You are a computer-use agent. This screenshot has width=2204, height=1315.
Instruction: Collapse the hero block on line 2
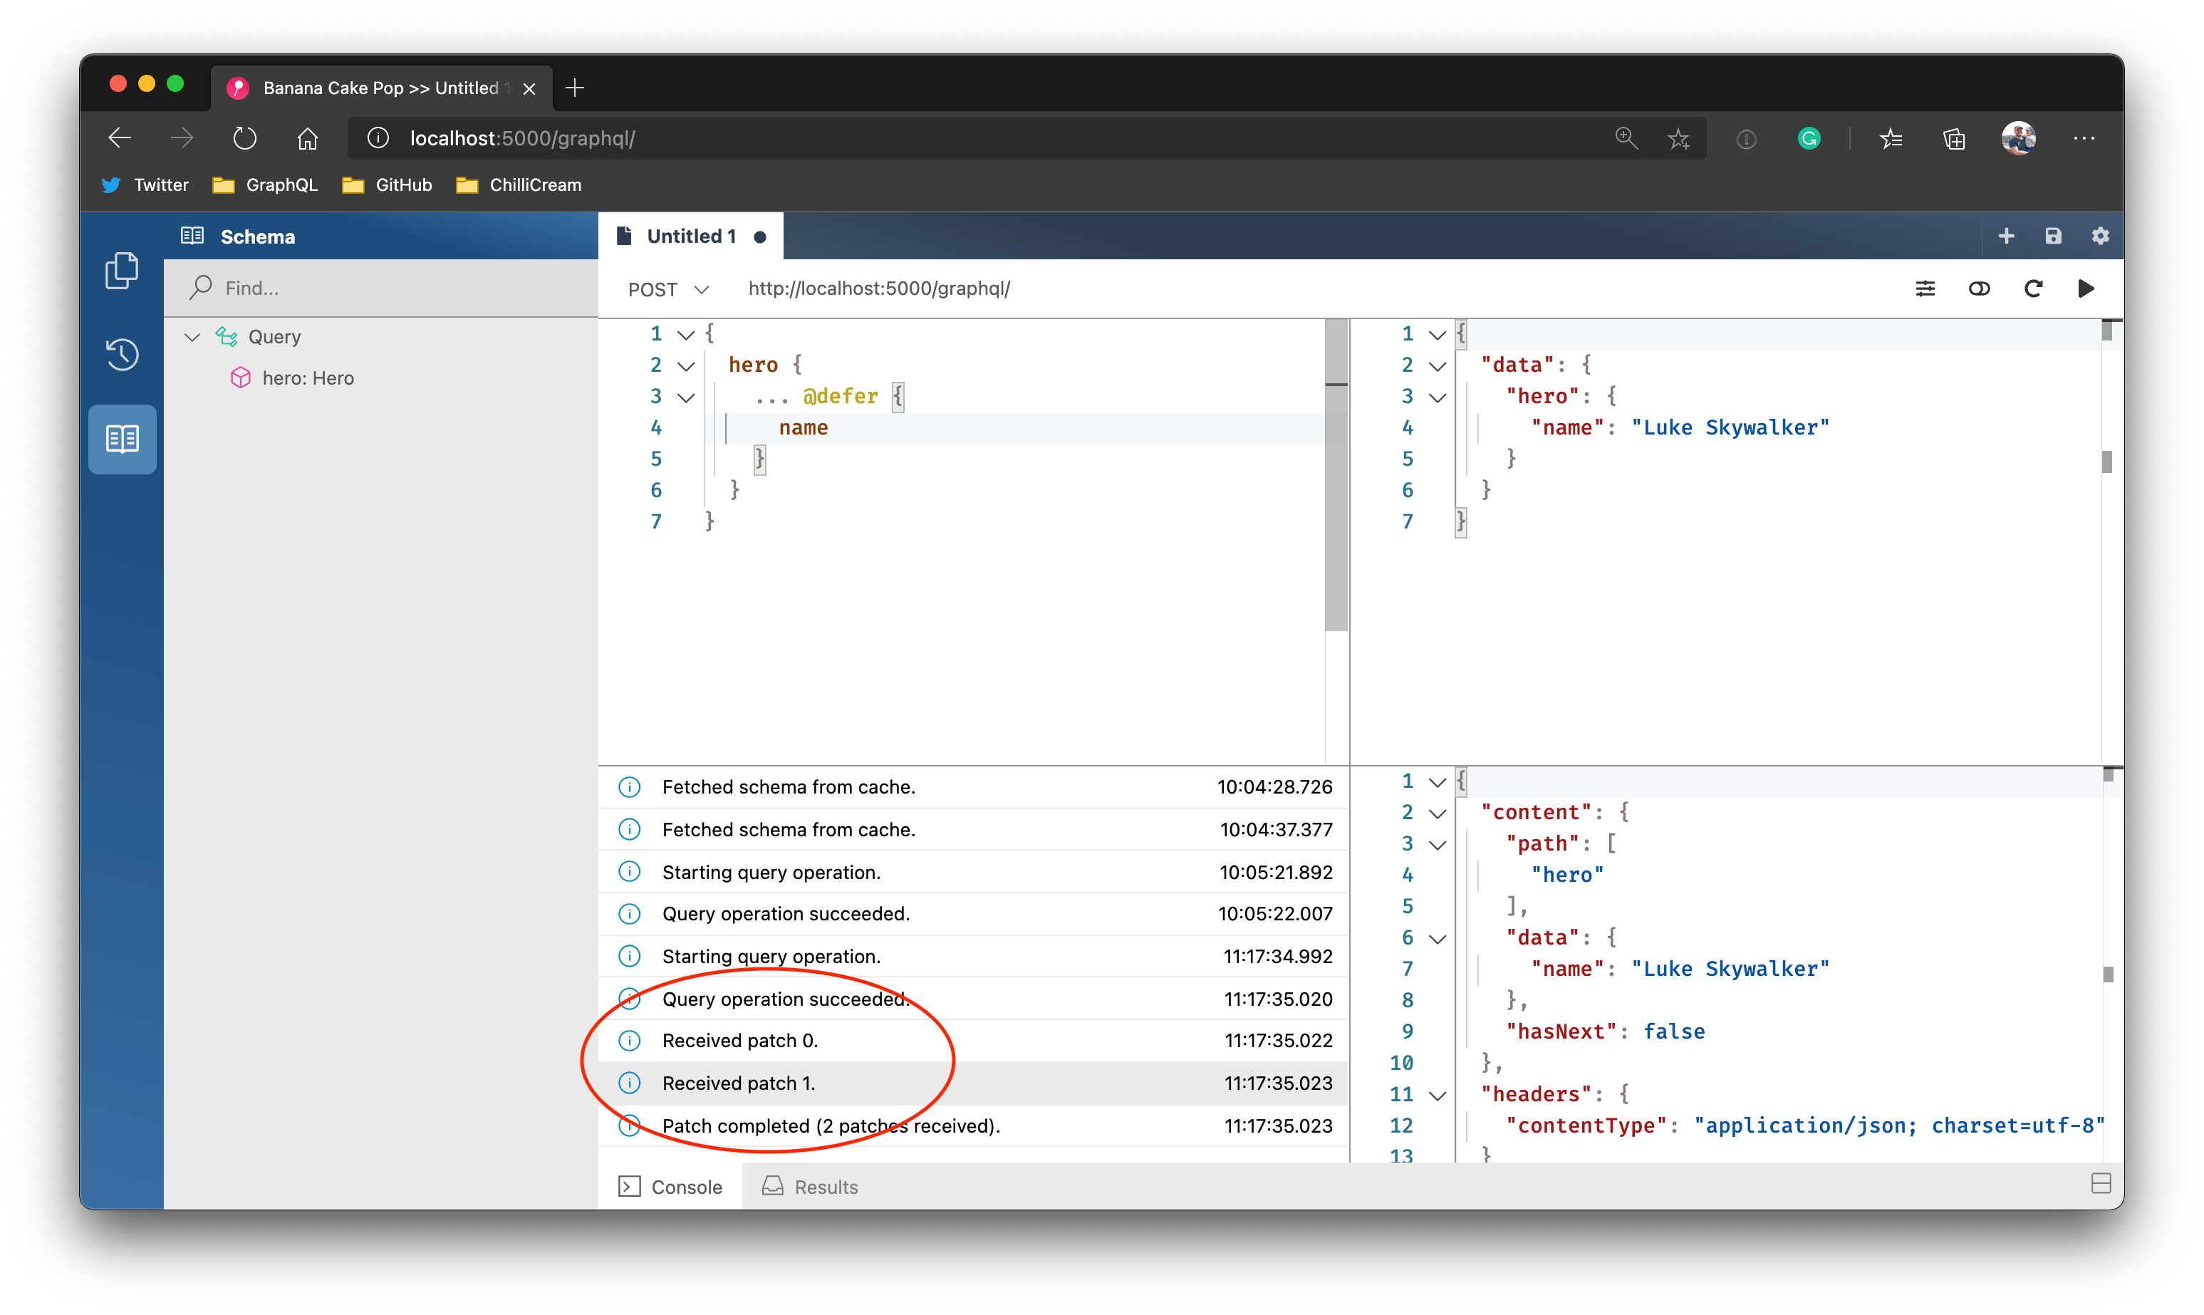click(686, 366)
